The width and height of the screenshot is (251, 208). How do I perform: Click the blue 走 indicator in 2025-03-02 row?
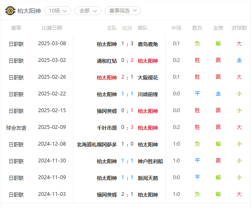tap(239, 60)
